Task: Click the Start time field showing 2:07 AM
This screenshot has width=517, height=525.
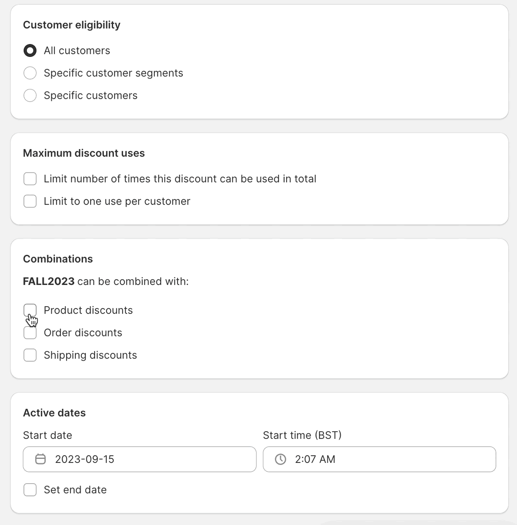Action: (x=379, y=459)
